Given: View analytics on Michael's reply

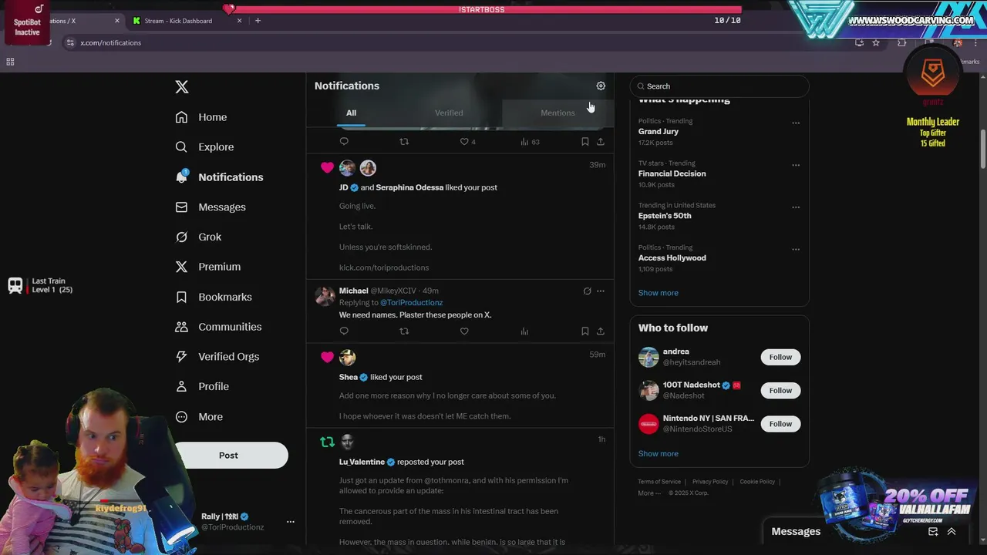Looking at the screenshot, I should click(x=524, y=331).
